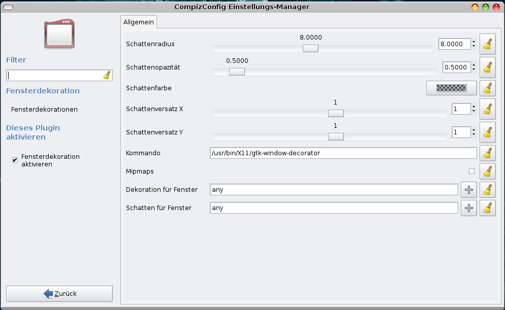Image resolution: width=505 pixels, height=310 pixels.
Task: Click the Schattenopazität slider handle
Action: point(237,72)
